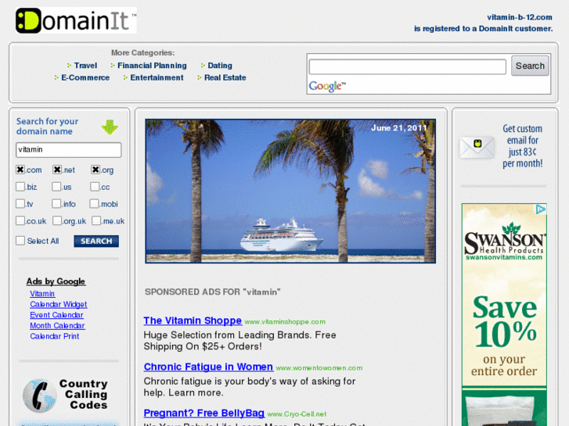This screenshot has height=426, width=569.
Task: Select the Financial Planning category
Action: (152, 66)
